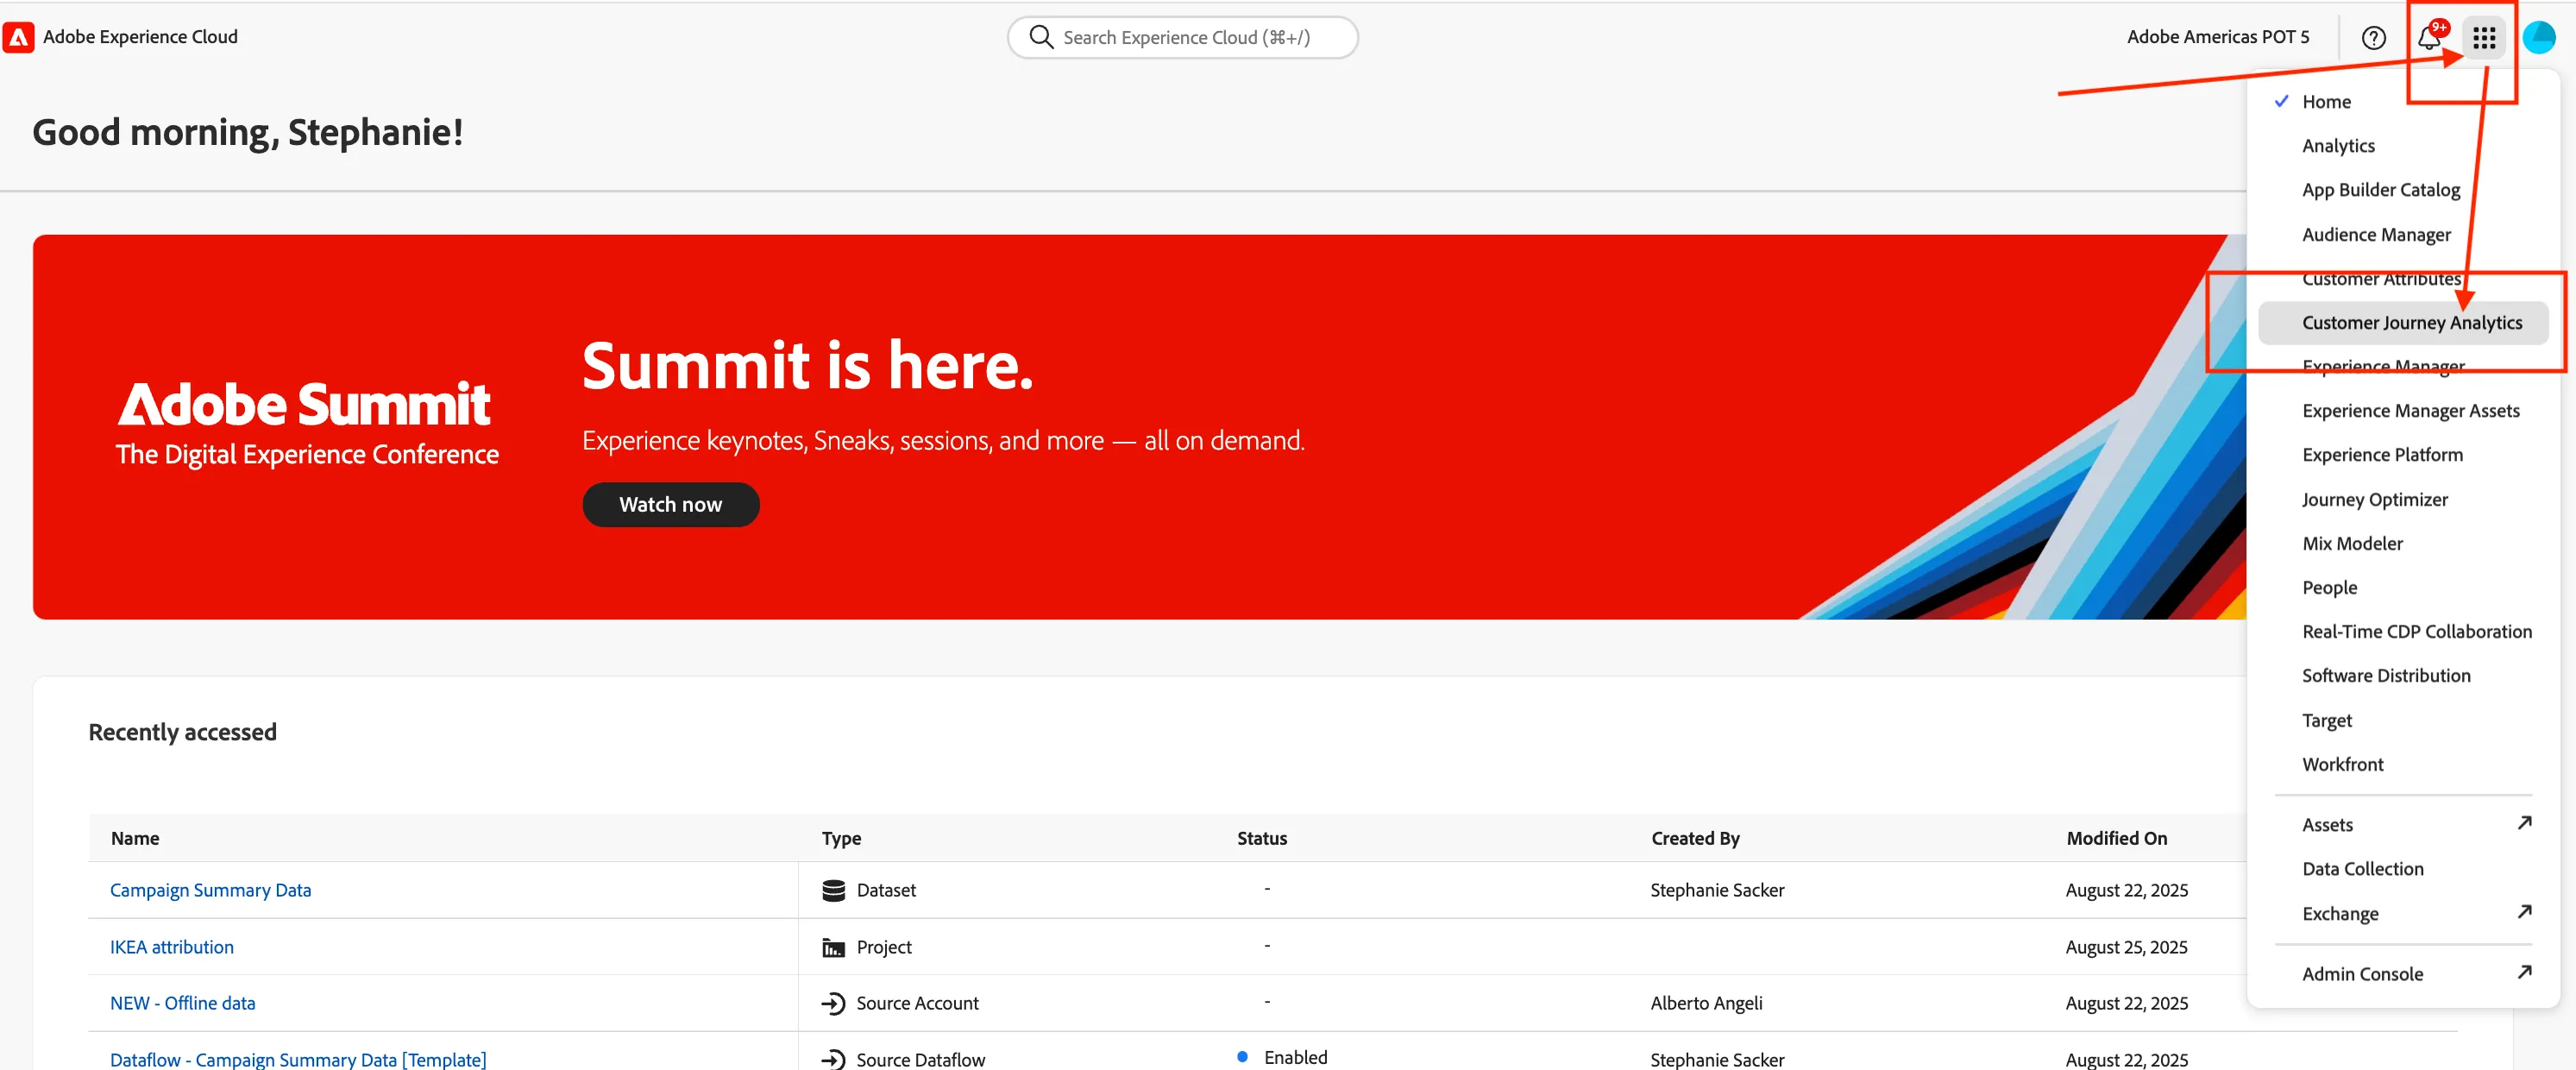This screenshot has width=2576, height=1070.
Task: Open external link arrow next to Assets
Action: [2524, 823]
